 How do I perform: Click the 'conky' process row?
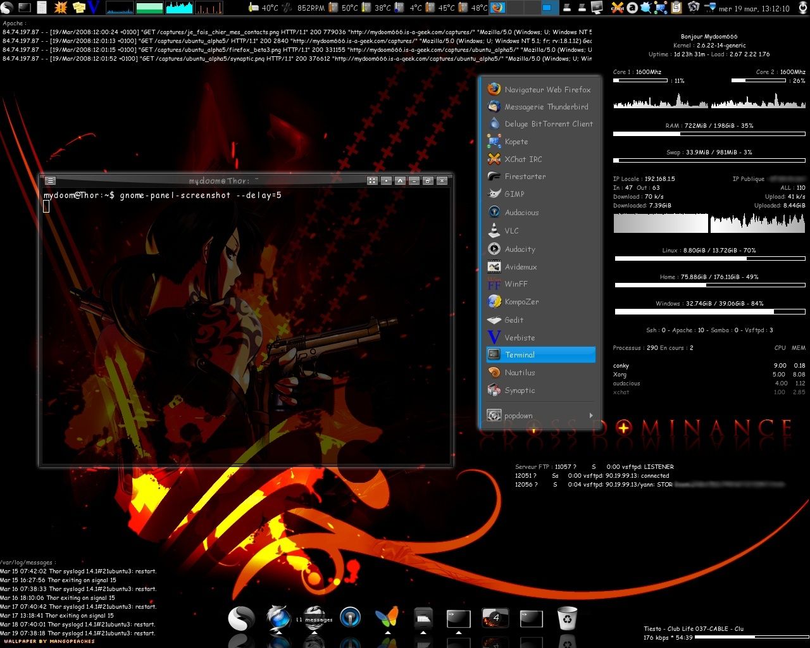tap(709, 366)
